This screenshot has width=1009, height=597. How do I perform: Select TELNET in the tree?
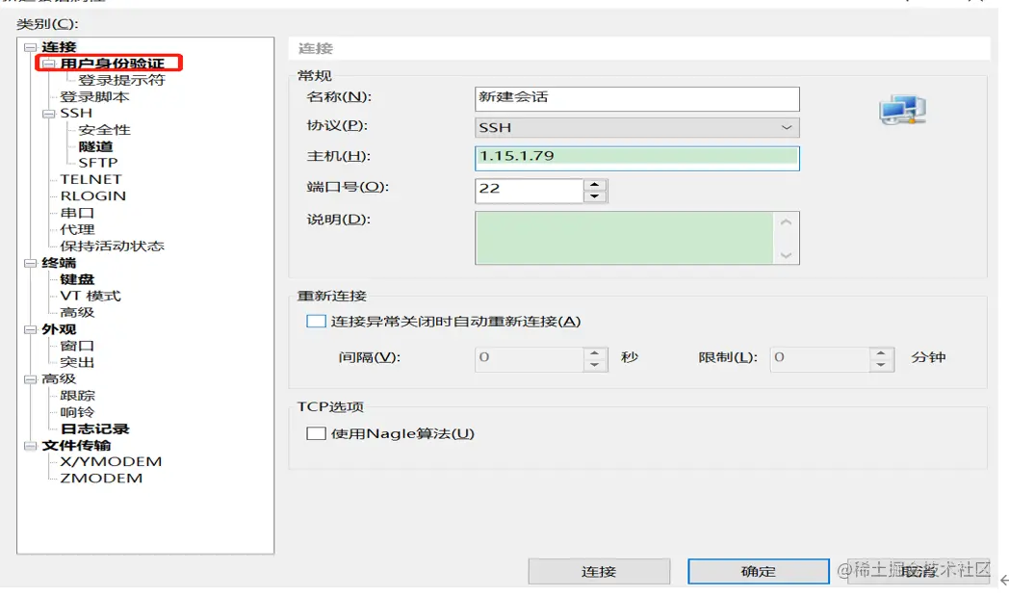pyautogui.click(x=91, y=179)
